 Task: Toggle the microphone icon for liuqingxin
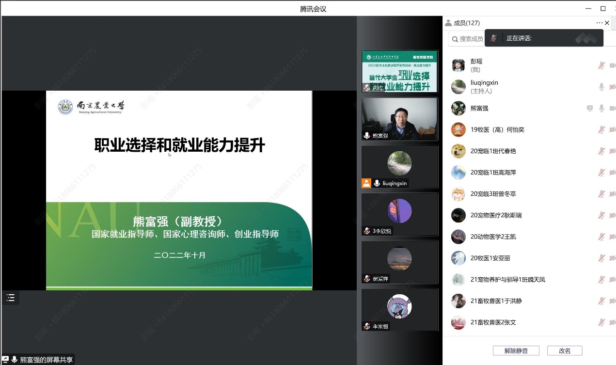(601, 87)
